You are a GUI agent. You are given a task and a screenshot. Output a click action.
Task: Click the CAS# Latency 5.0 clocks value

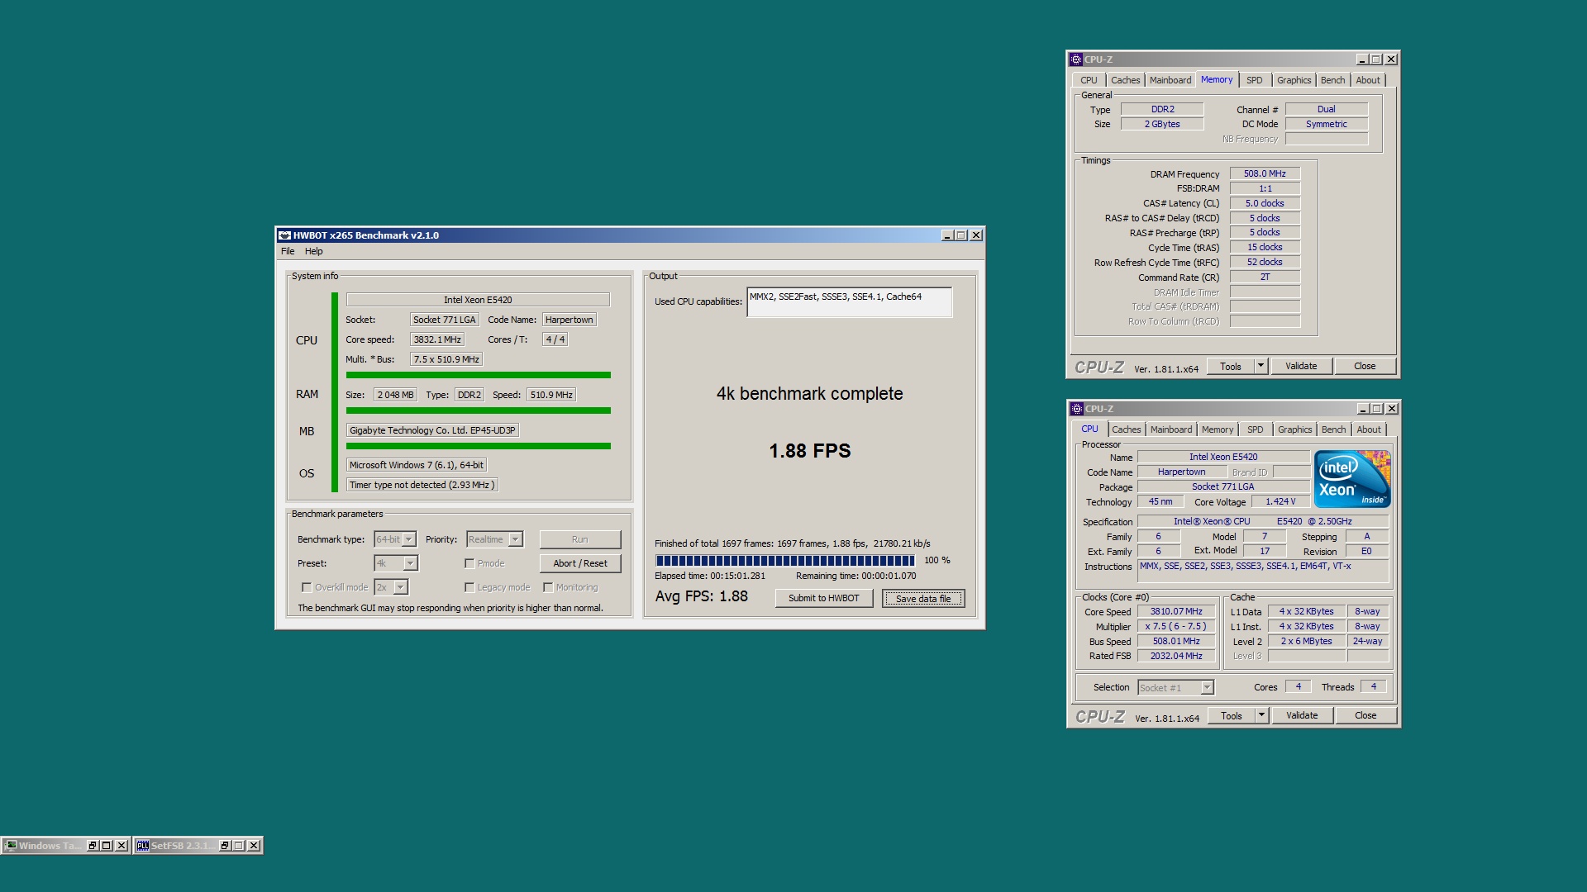tap(1265, 203)
